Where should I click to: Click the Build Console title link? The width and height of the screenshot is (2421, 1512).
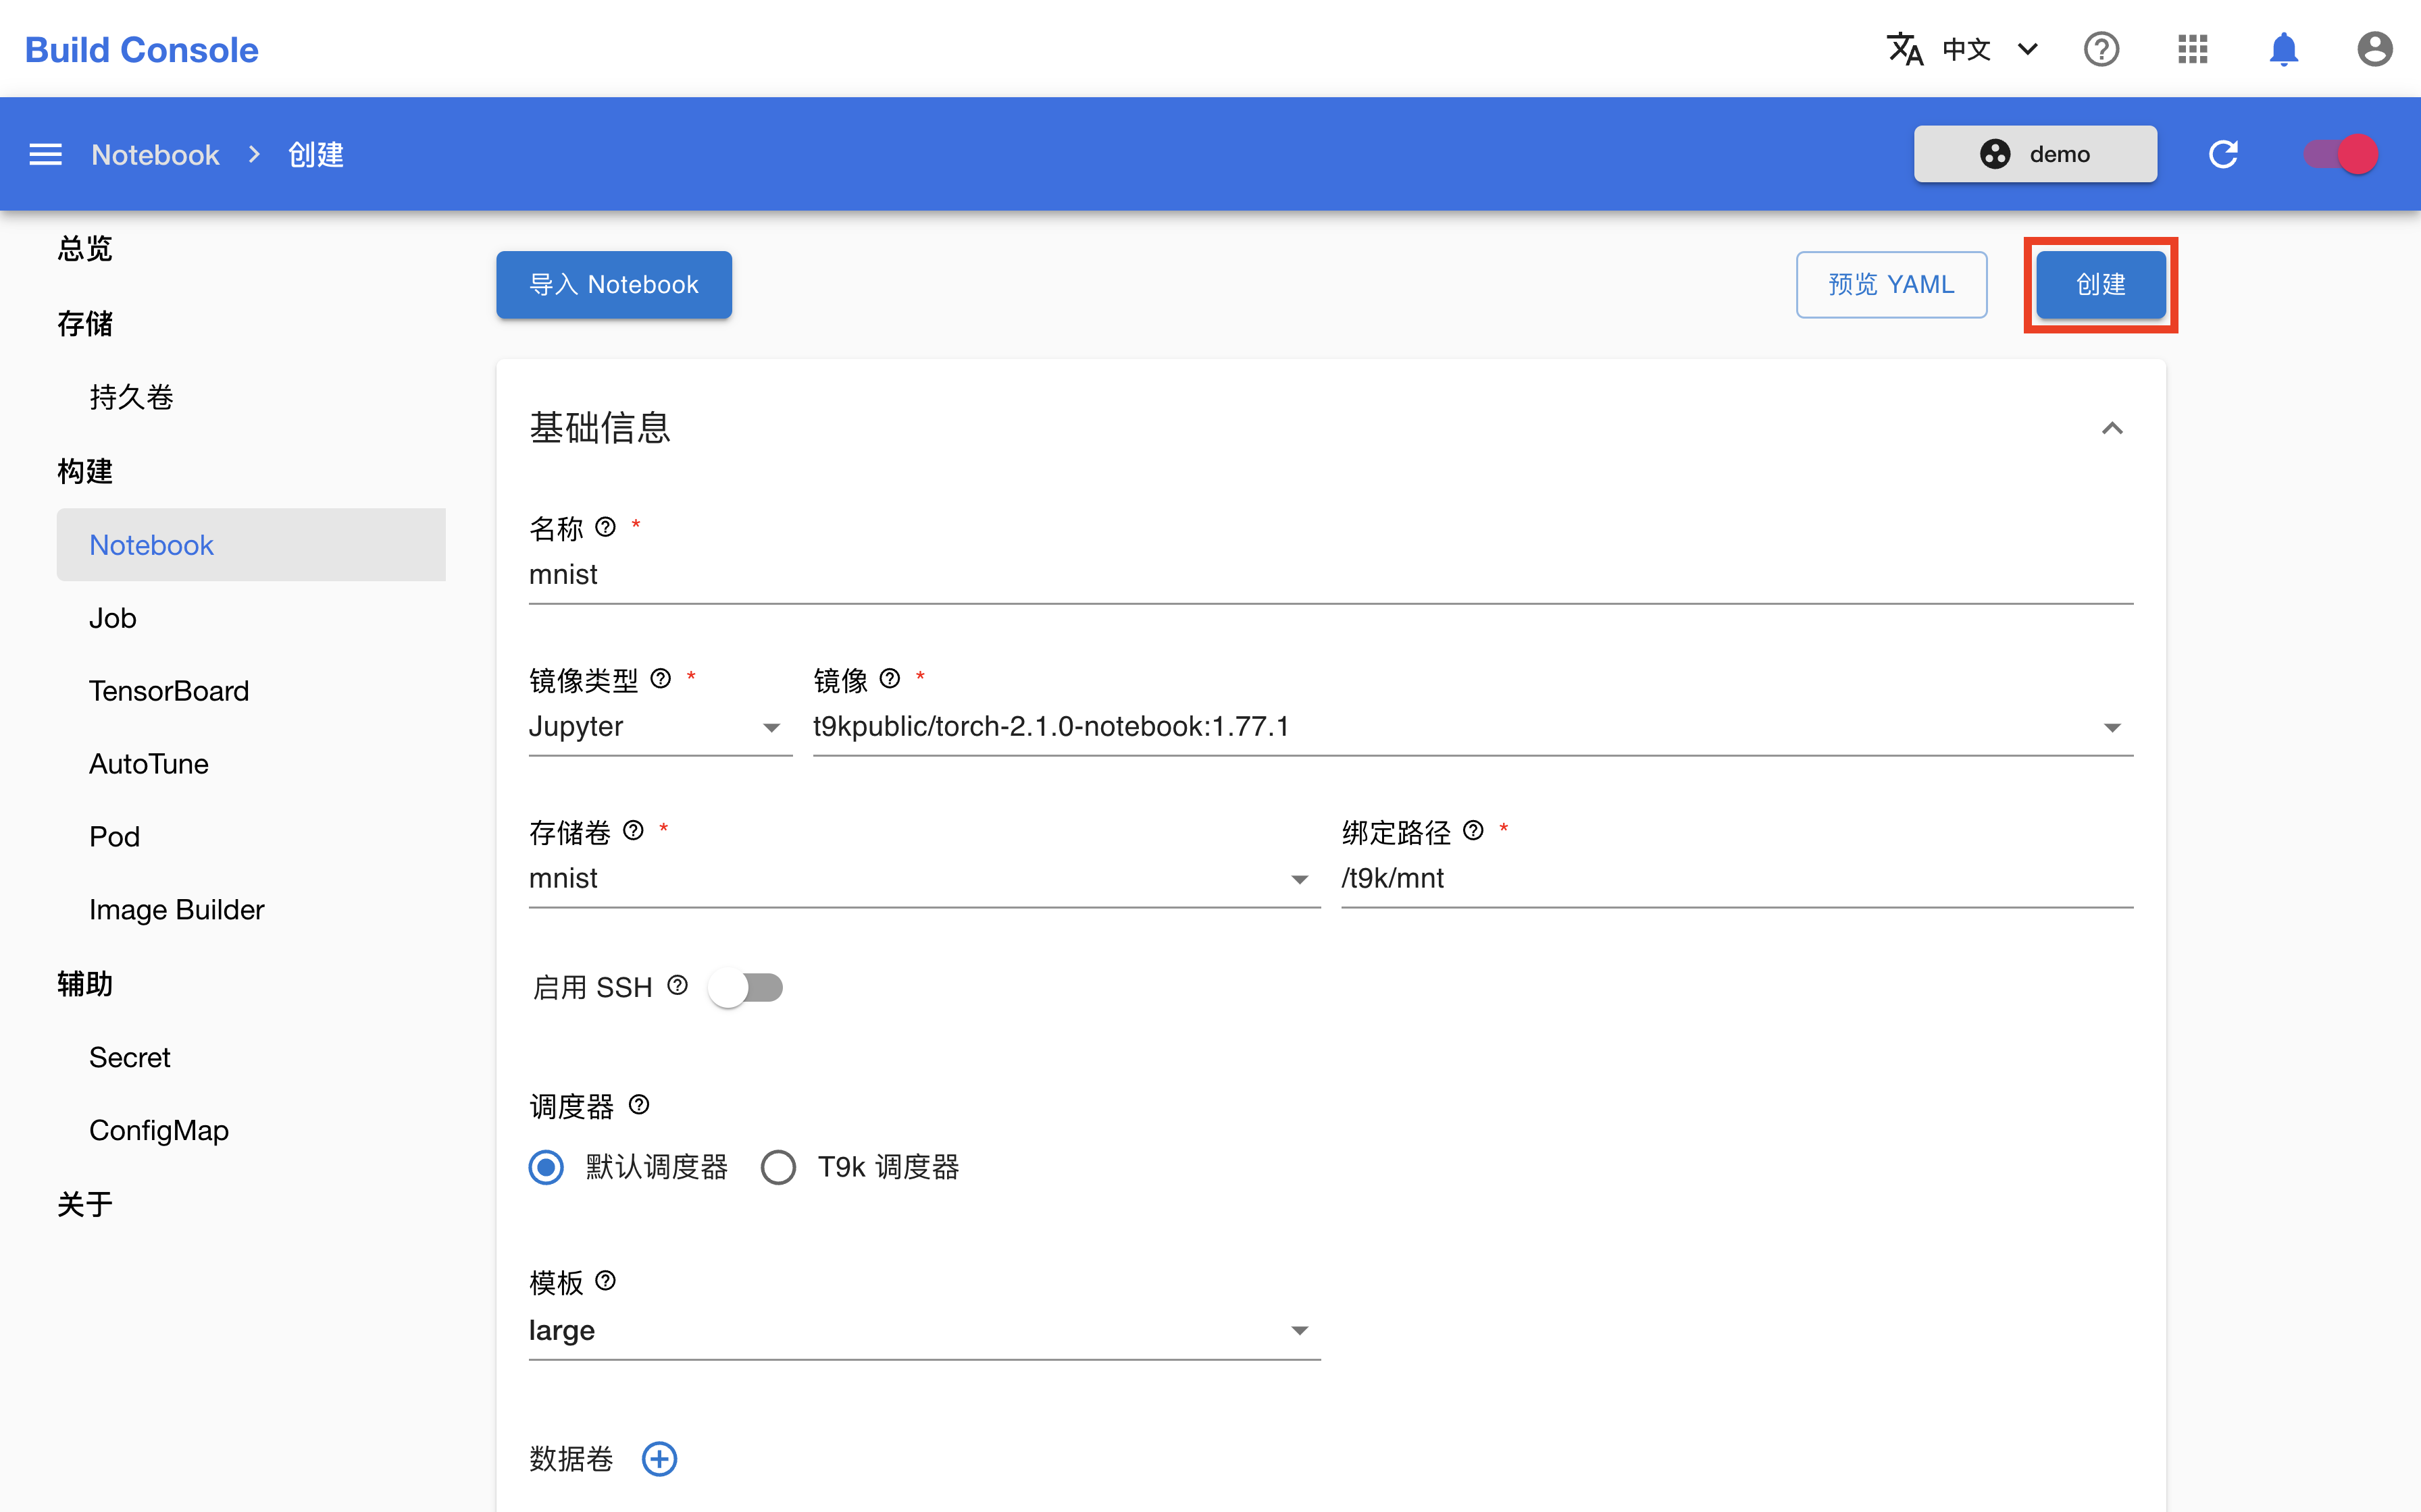[x=141, y=49]
